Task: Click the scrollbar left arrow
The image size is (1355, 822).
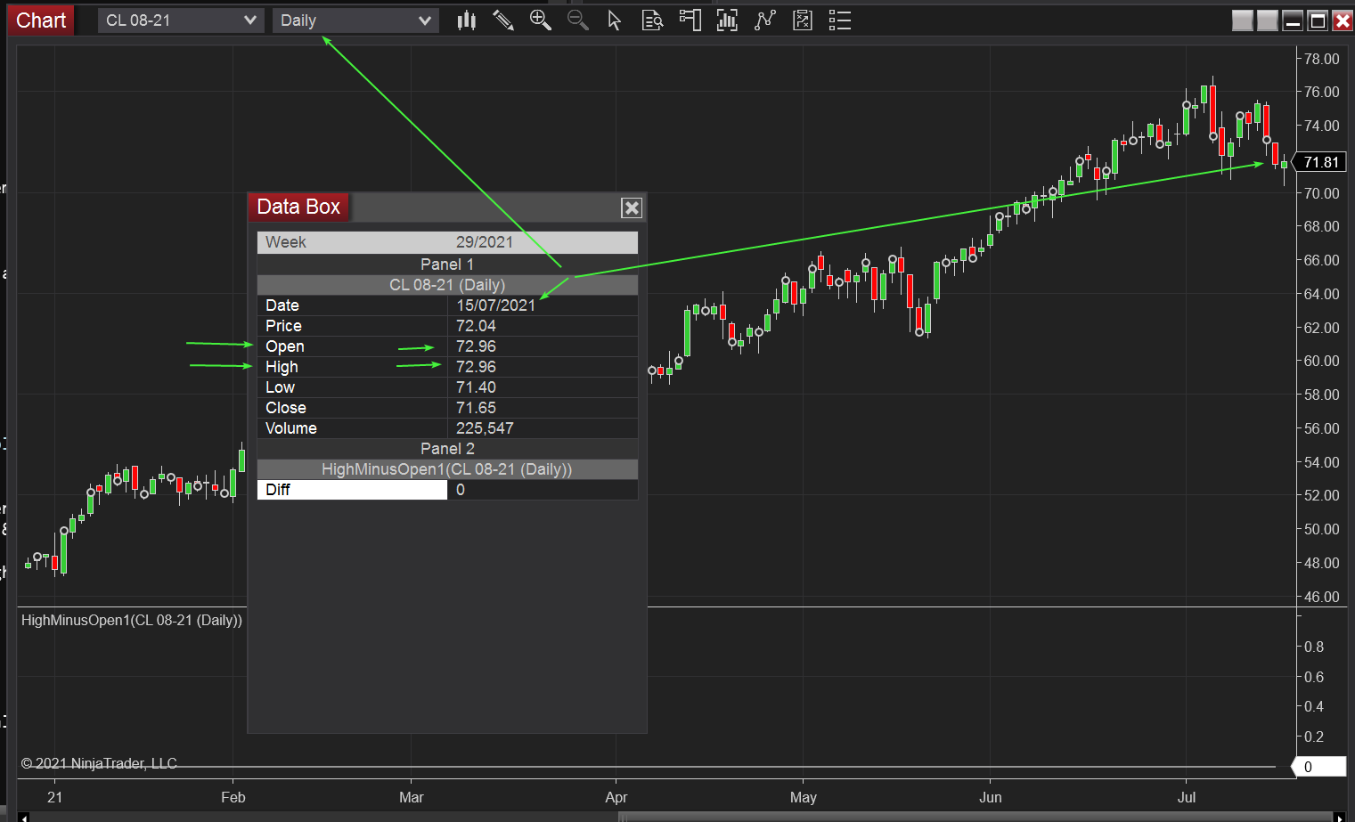Action: [23, 817]
